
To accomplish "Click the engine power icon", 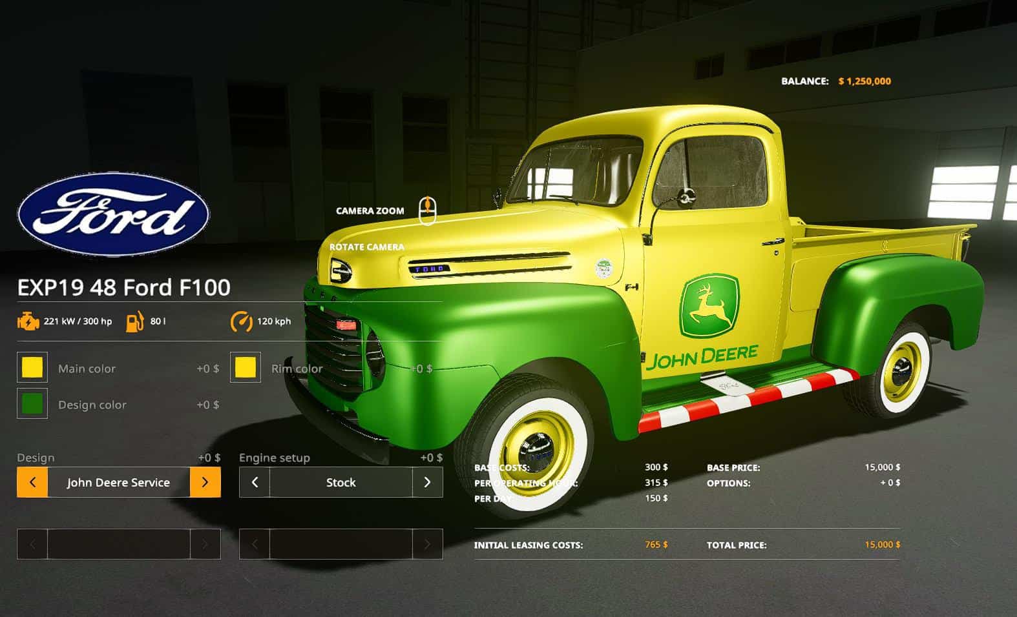I will pyautogui.click(x=28, y=321).
